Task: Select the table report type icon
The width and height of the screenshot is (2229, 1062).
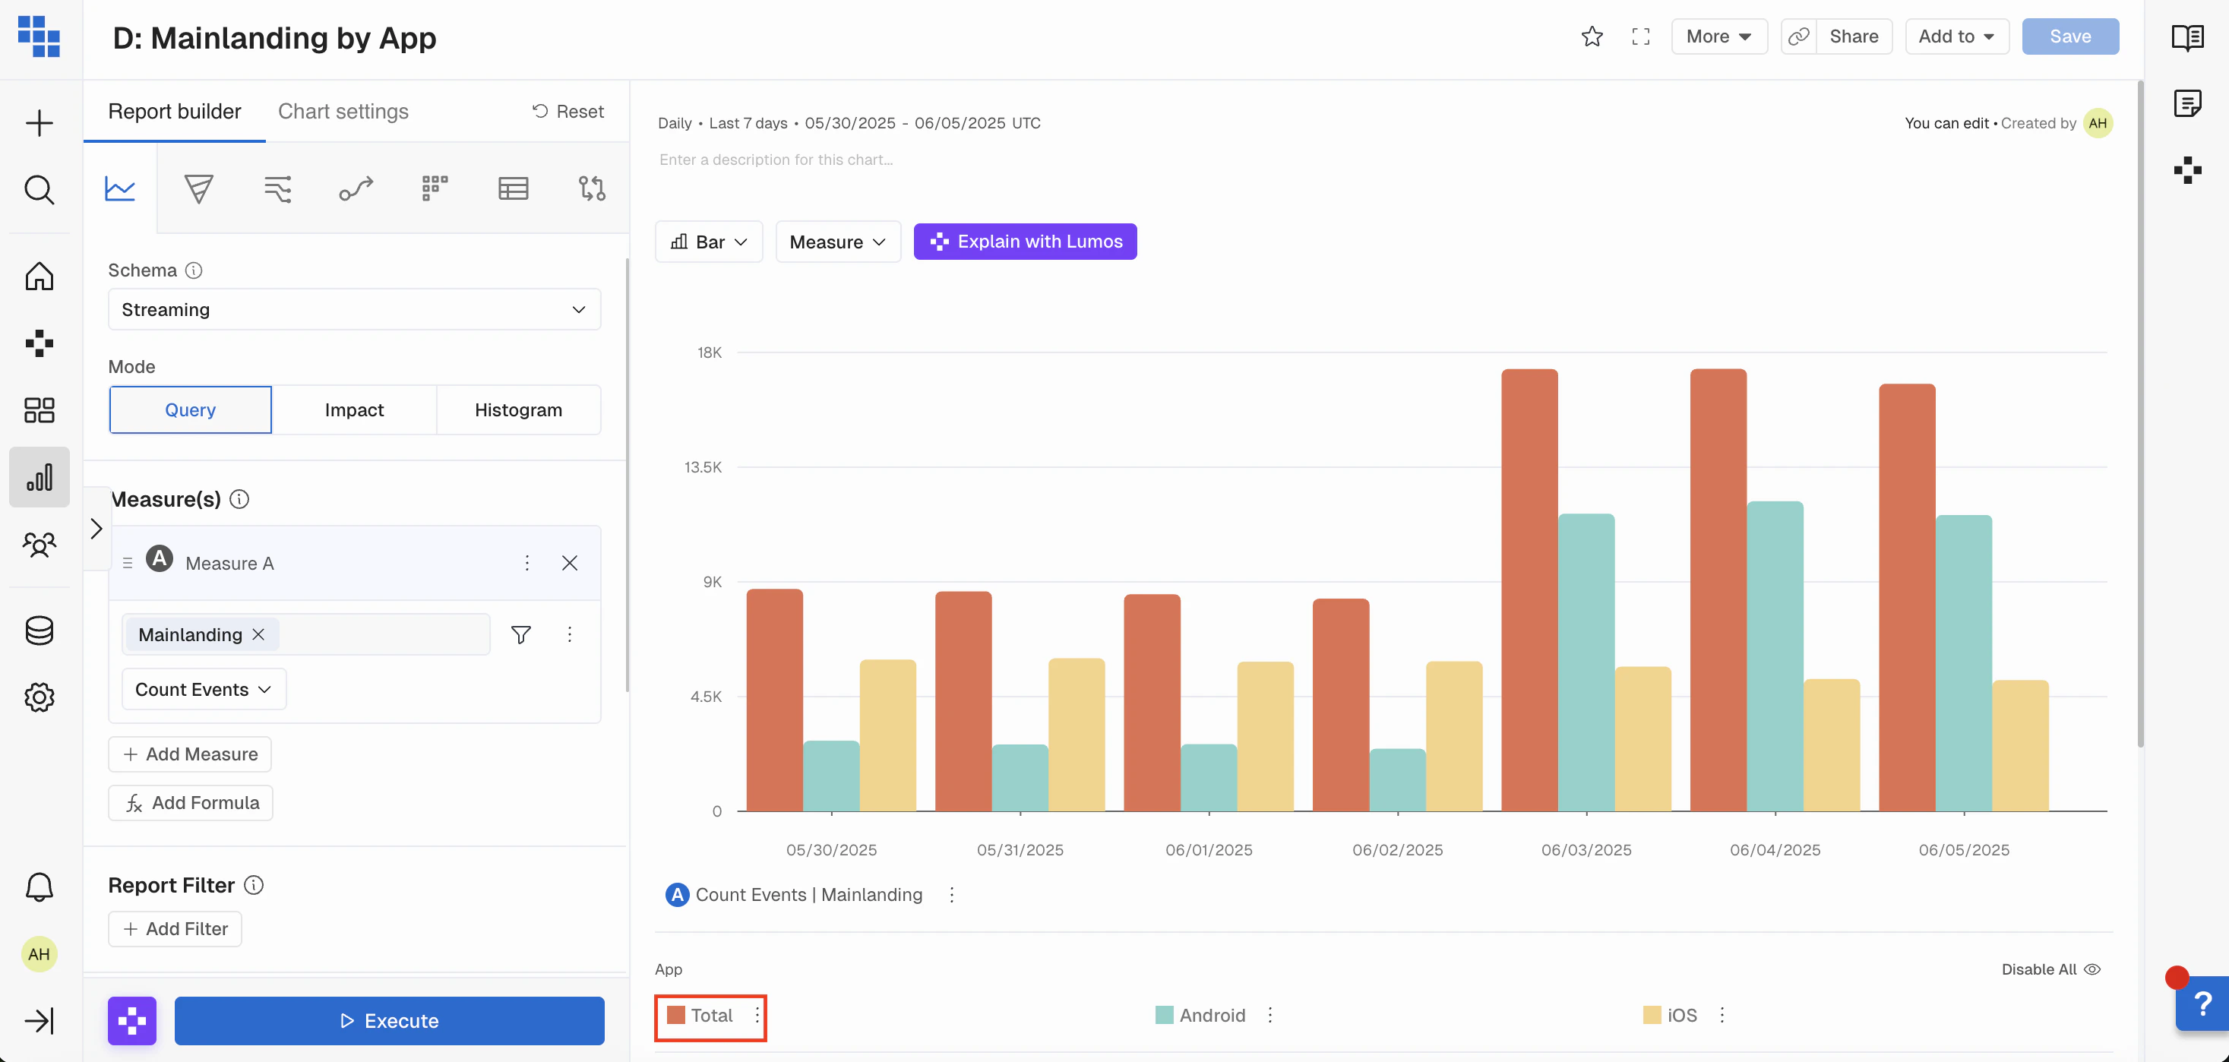Action: (513, 188)
